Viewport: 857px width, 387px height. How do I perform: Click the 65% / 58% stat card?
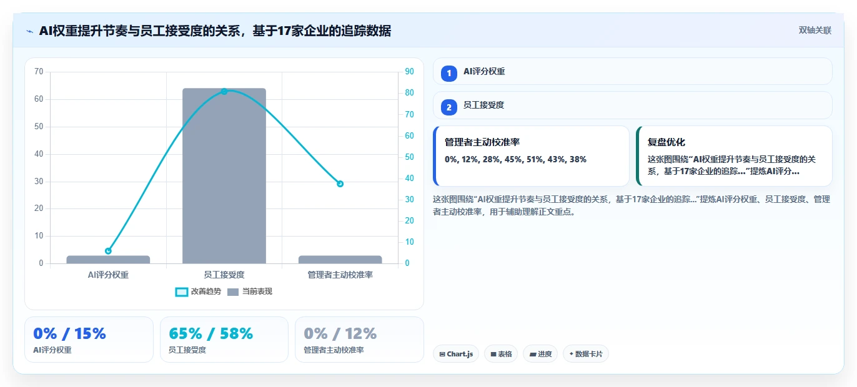(224, 340)
